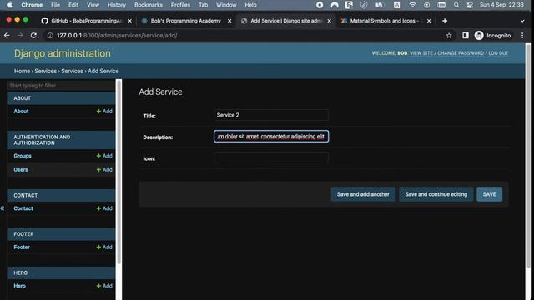Go to Home in the breadcrumb
The width and height of the screenshot is (534, 300).
click(x=22, y=71)
